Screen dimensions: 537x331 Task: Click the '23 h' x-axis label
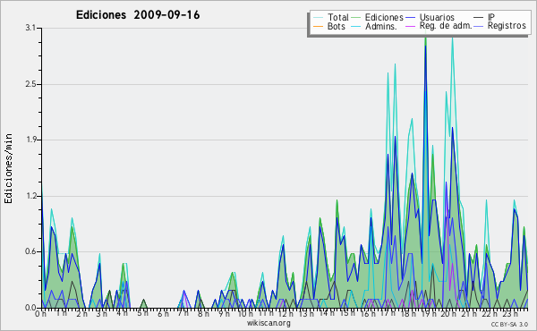click(x=510, y=313)
